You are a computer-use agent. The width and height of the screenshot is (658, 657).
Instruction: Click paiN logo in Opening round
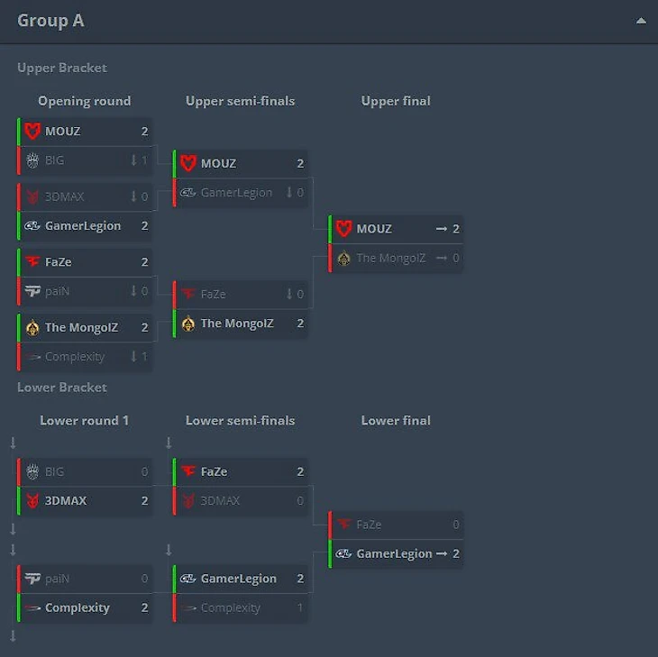click(32, 291)
